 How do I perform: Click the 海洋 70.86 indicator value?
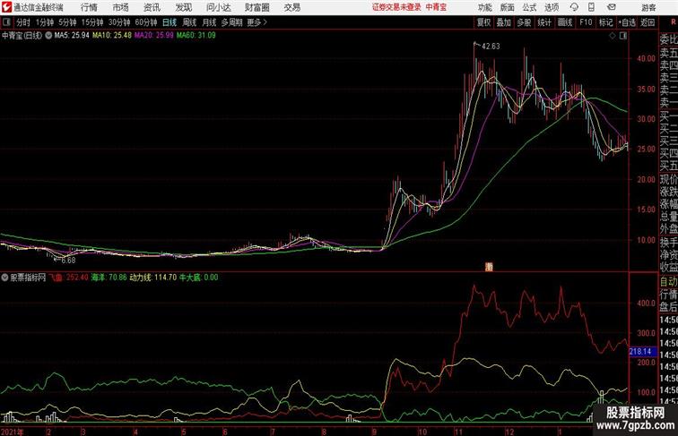click(x=109, y=278)
